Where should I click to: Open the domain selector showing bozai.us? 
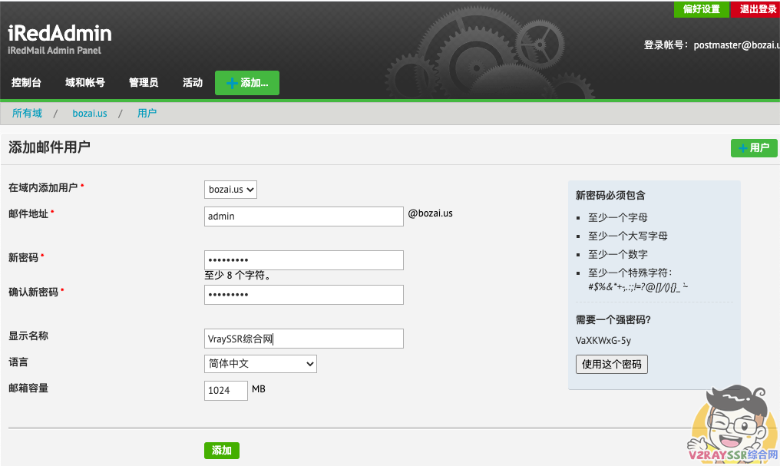click(x=231, y=189)
